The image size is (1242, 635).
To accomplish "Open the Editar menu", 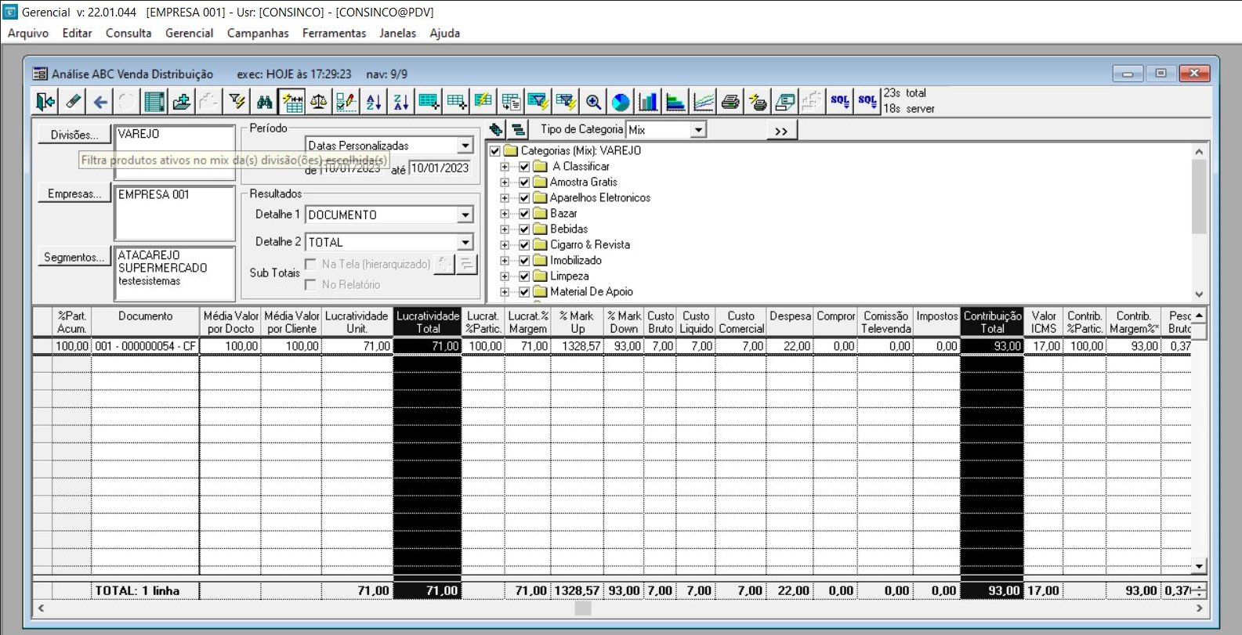I will point(77,33).
